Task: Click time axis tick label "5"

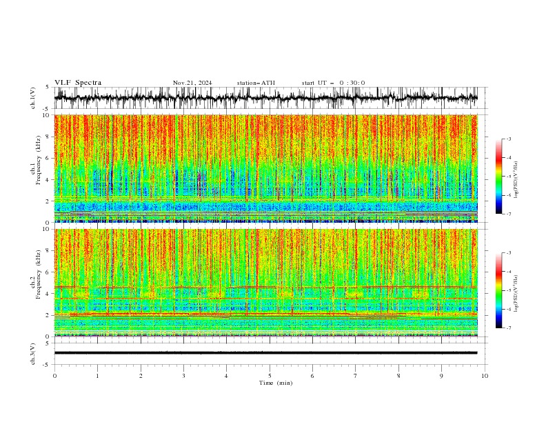Action: [270, 376]
